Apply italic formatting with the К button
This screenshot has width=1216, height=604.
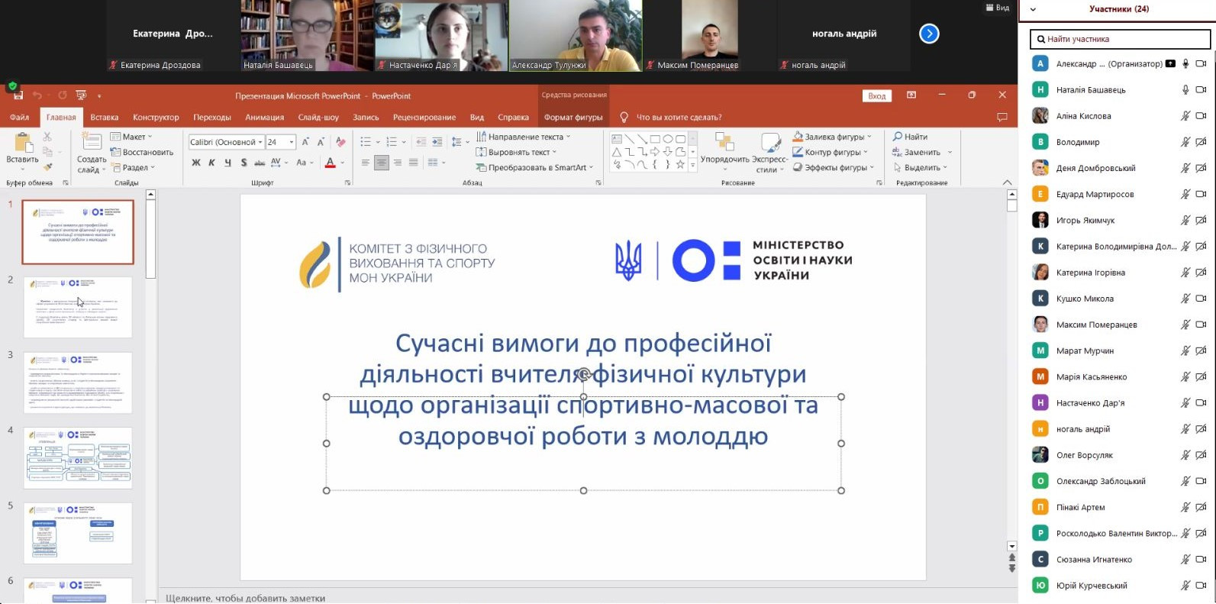211,163
